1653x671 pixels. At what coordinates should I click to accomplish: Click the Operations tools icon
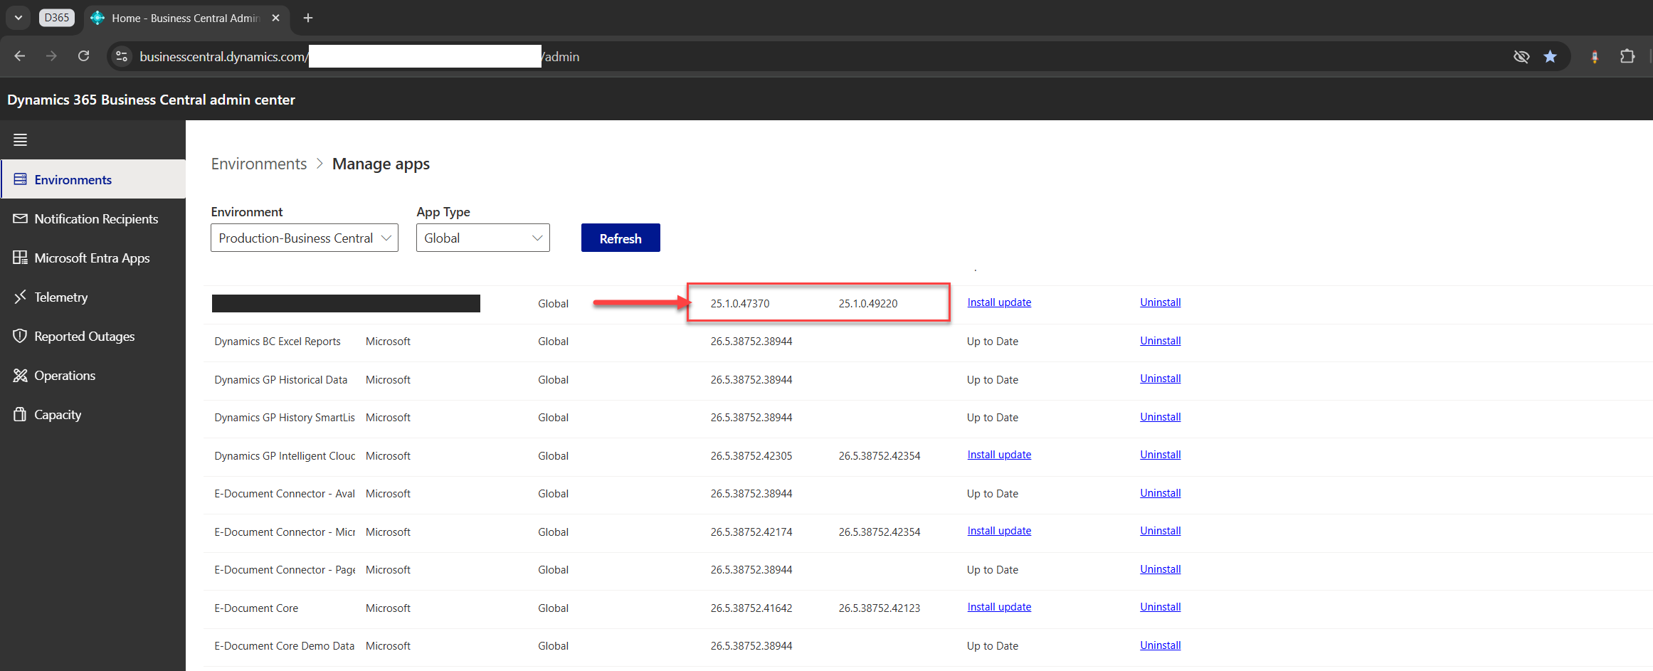(x=20, y=375)
